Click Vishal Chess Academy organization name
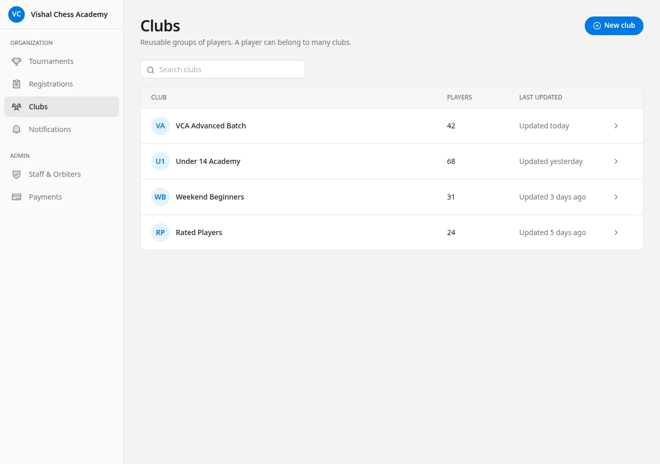This screenshot has height=464, width=660. (x=69, y=14)
